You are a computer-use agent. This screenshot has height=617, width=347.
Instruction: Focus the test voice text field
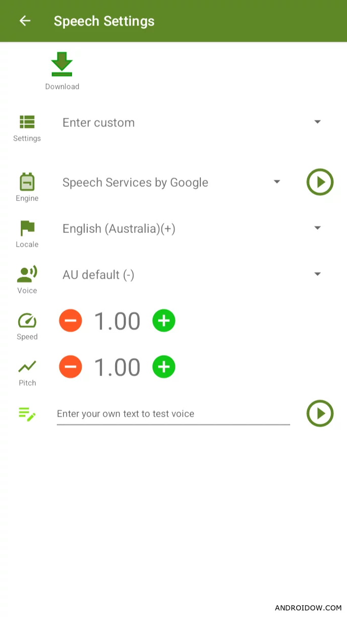click(173, 414)
